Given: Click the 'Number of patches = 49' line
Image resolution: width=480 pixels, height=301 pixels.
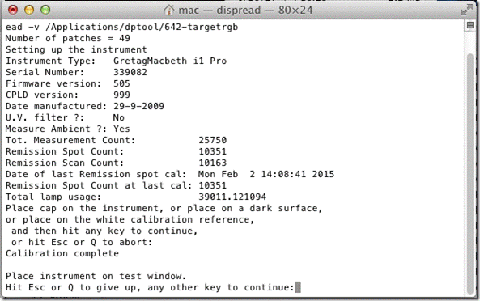Looking at the screenshot, I should tap(68, 38).
